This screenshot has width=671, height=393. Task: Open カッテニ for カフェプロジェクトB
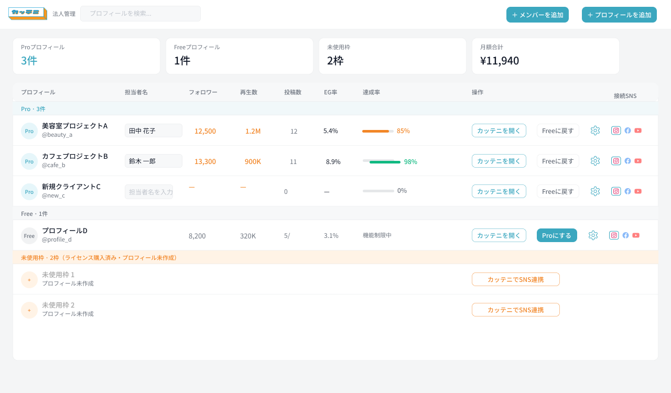tap(499, 161)
